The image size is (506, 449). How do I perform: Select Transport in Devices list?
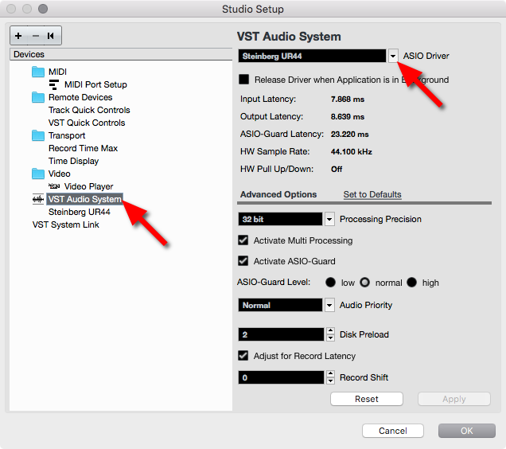pos(67,135)
